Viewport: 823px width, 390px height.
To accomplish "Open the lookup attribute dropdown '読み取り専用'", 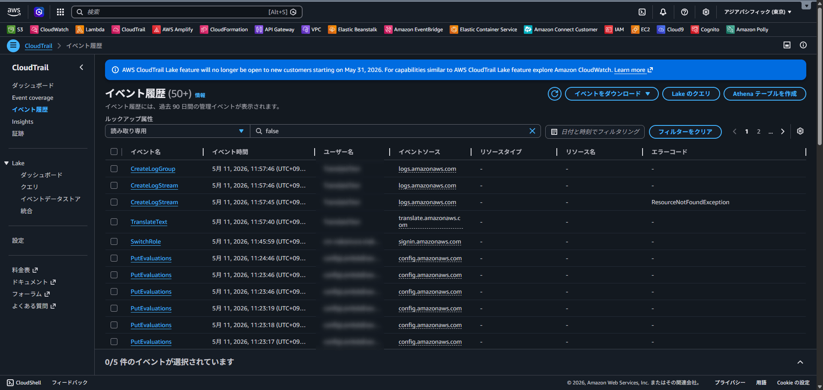I will click(x=177, y=131).
